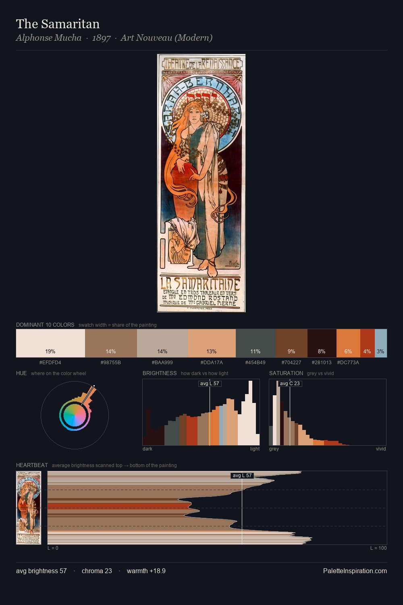Click the avg L 57 brightness histogram label
Viewport: 403px width, 605px height.
tap(210, 383)
